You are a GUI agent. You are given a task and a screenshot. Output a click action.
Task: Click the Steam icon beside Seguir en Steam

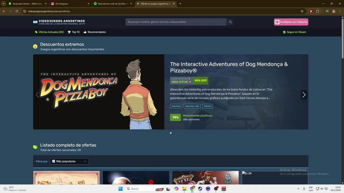(x=284, y=32)
